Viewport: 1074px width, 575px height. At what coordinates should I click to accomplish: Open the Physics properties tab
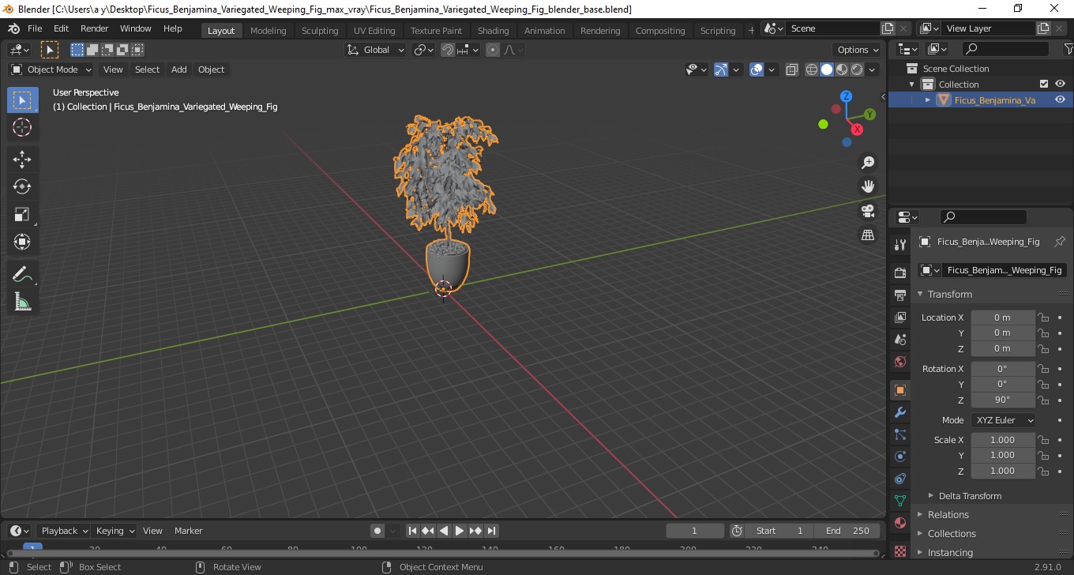899,457
